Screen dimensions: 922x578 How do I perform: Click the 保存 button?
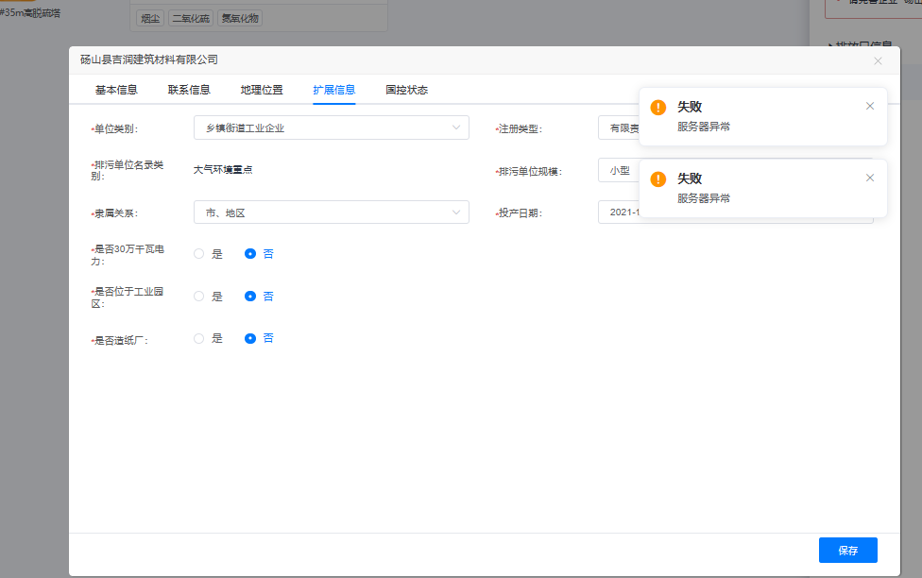click(848, 551)
